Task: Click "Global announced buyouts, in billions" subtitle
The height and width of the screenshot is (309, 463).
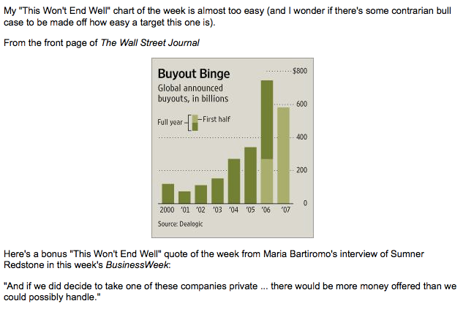Action: pyautogui.click(x=193, y=93)
